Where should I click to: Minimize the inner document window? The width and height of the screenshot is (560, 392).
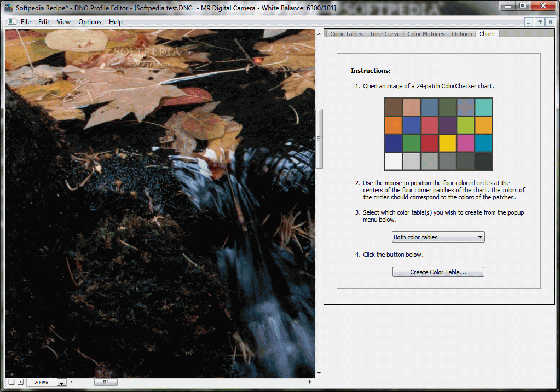(x=529, y=22)
